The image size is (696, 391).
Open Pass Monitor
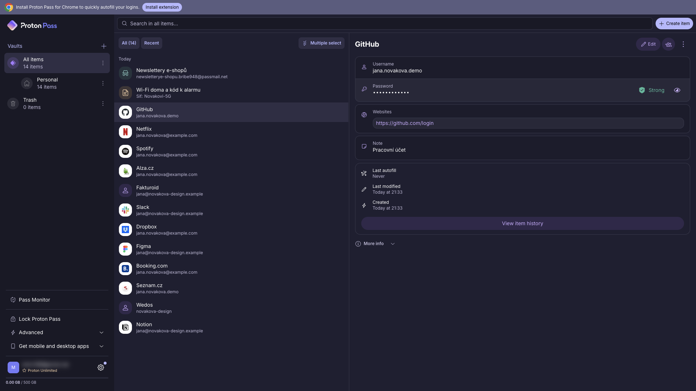[57, 300]
